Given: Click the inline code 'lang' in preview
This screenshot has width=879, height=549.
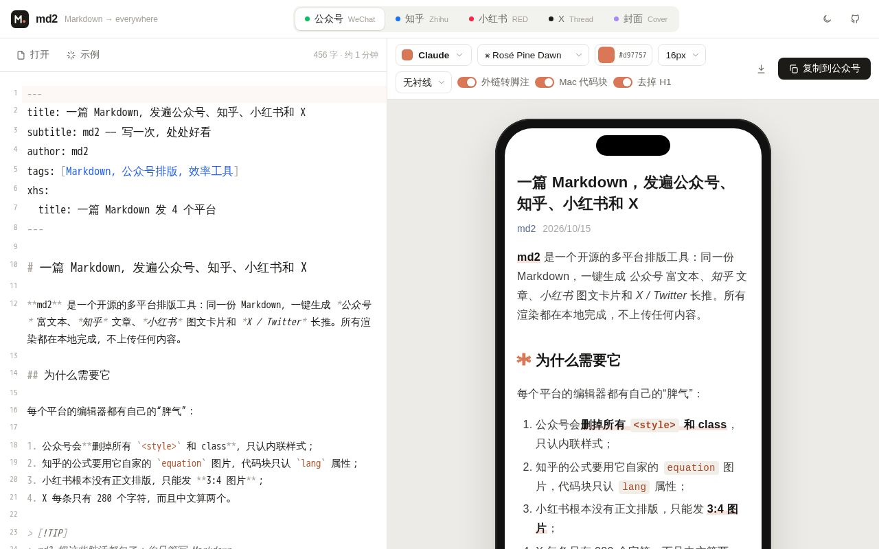Looking at the screenshot, I should pyautogui.click(x=634, y=487).
